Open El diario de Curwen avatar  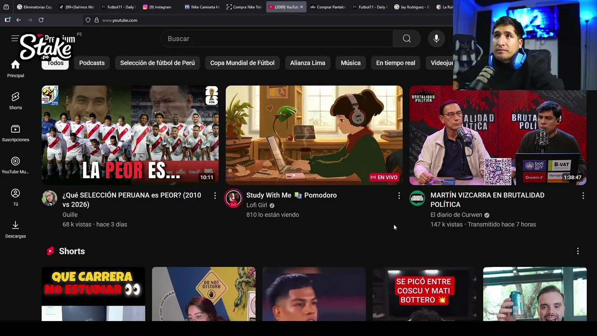[417, 198]
